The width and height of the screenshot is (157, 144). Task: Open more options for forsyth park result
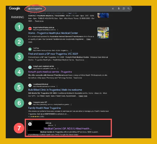58,68
